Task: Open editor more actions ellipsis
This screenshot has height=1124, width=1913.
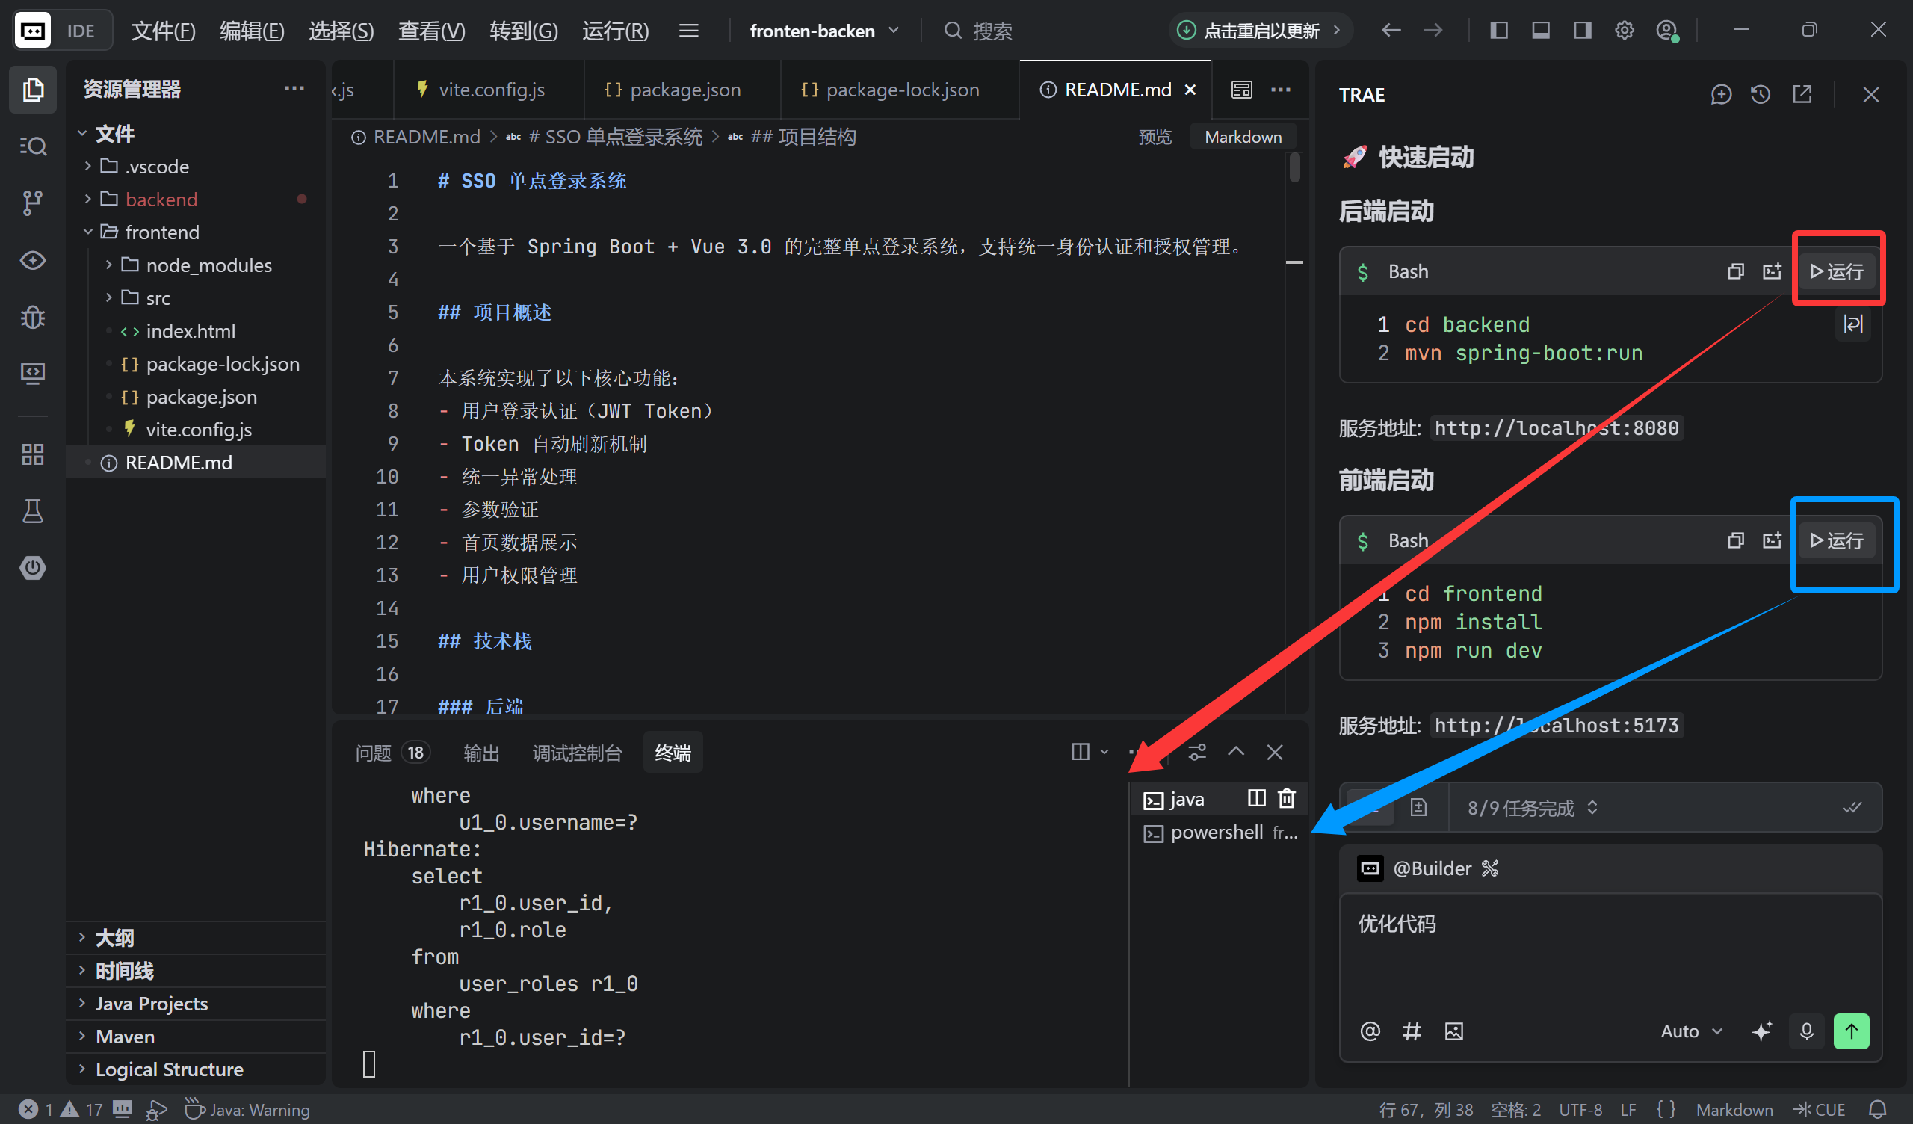Action: coord(1281,90)
